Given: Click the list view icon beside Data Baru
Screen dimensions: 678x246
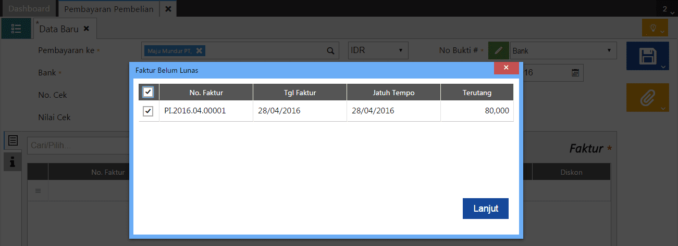Looking at the screenshot, I should coord(16,29).
